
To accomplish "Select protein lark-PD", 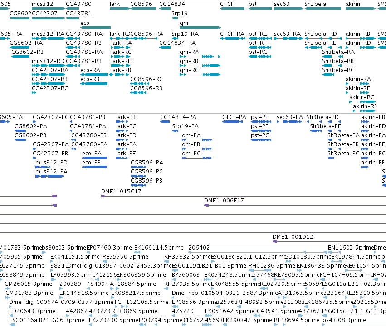I will coord(122,140).
